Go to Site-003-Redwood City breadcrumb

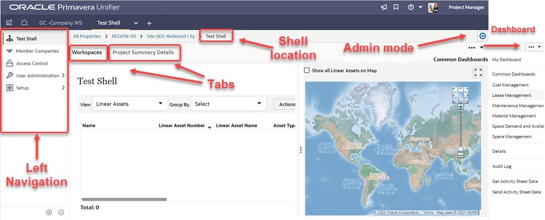170,36
